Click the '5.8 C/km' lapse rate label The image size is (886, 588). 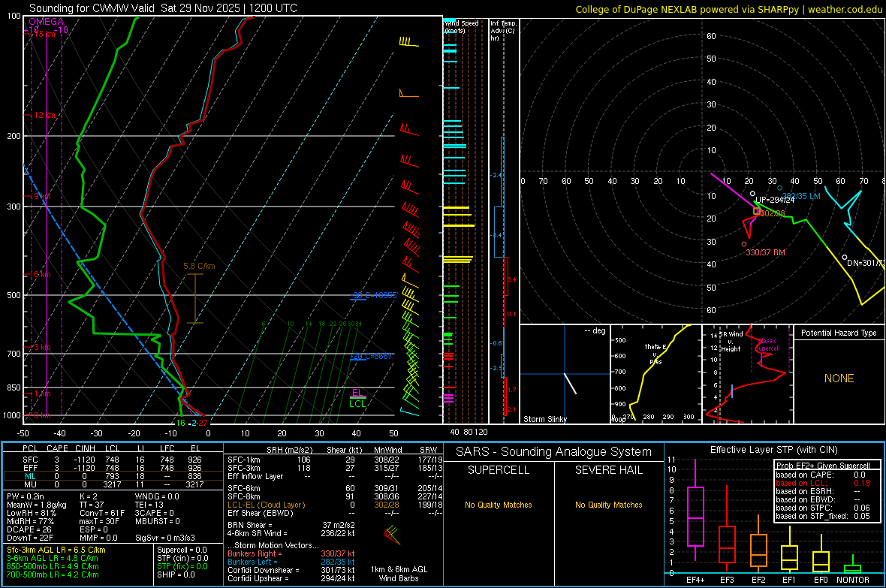coord(199,266)
